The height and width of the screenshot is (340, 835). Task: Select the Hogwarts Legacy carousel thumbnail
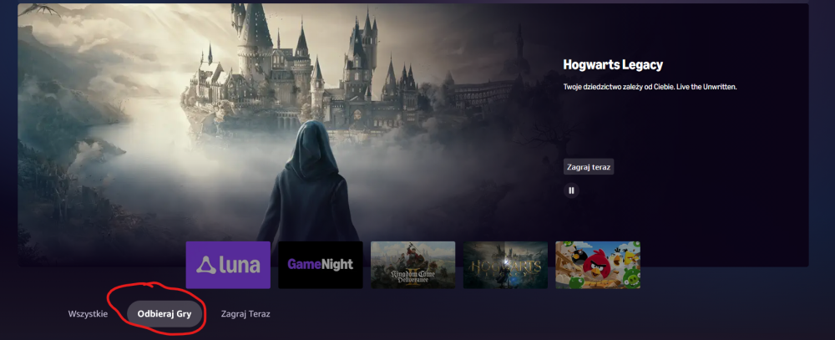(505, 265)
